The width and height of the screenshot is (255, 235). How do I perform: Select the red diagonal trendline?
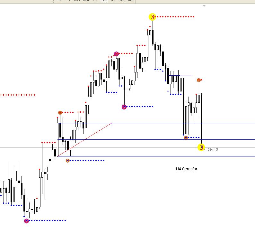84,140
